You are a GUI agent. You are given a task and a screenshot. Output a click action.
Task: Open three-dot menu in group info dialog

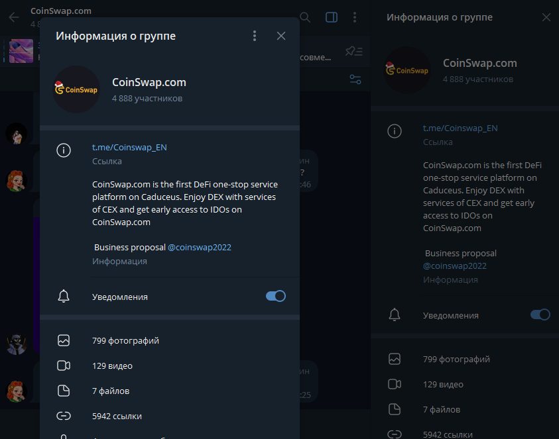pyautogui.click(x=255, y=36)
